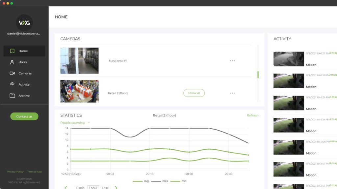Expand the People counting dropdown
Image resolution: width=337 pixels, height=189 pixels.
click(89, 123)
